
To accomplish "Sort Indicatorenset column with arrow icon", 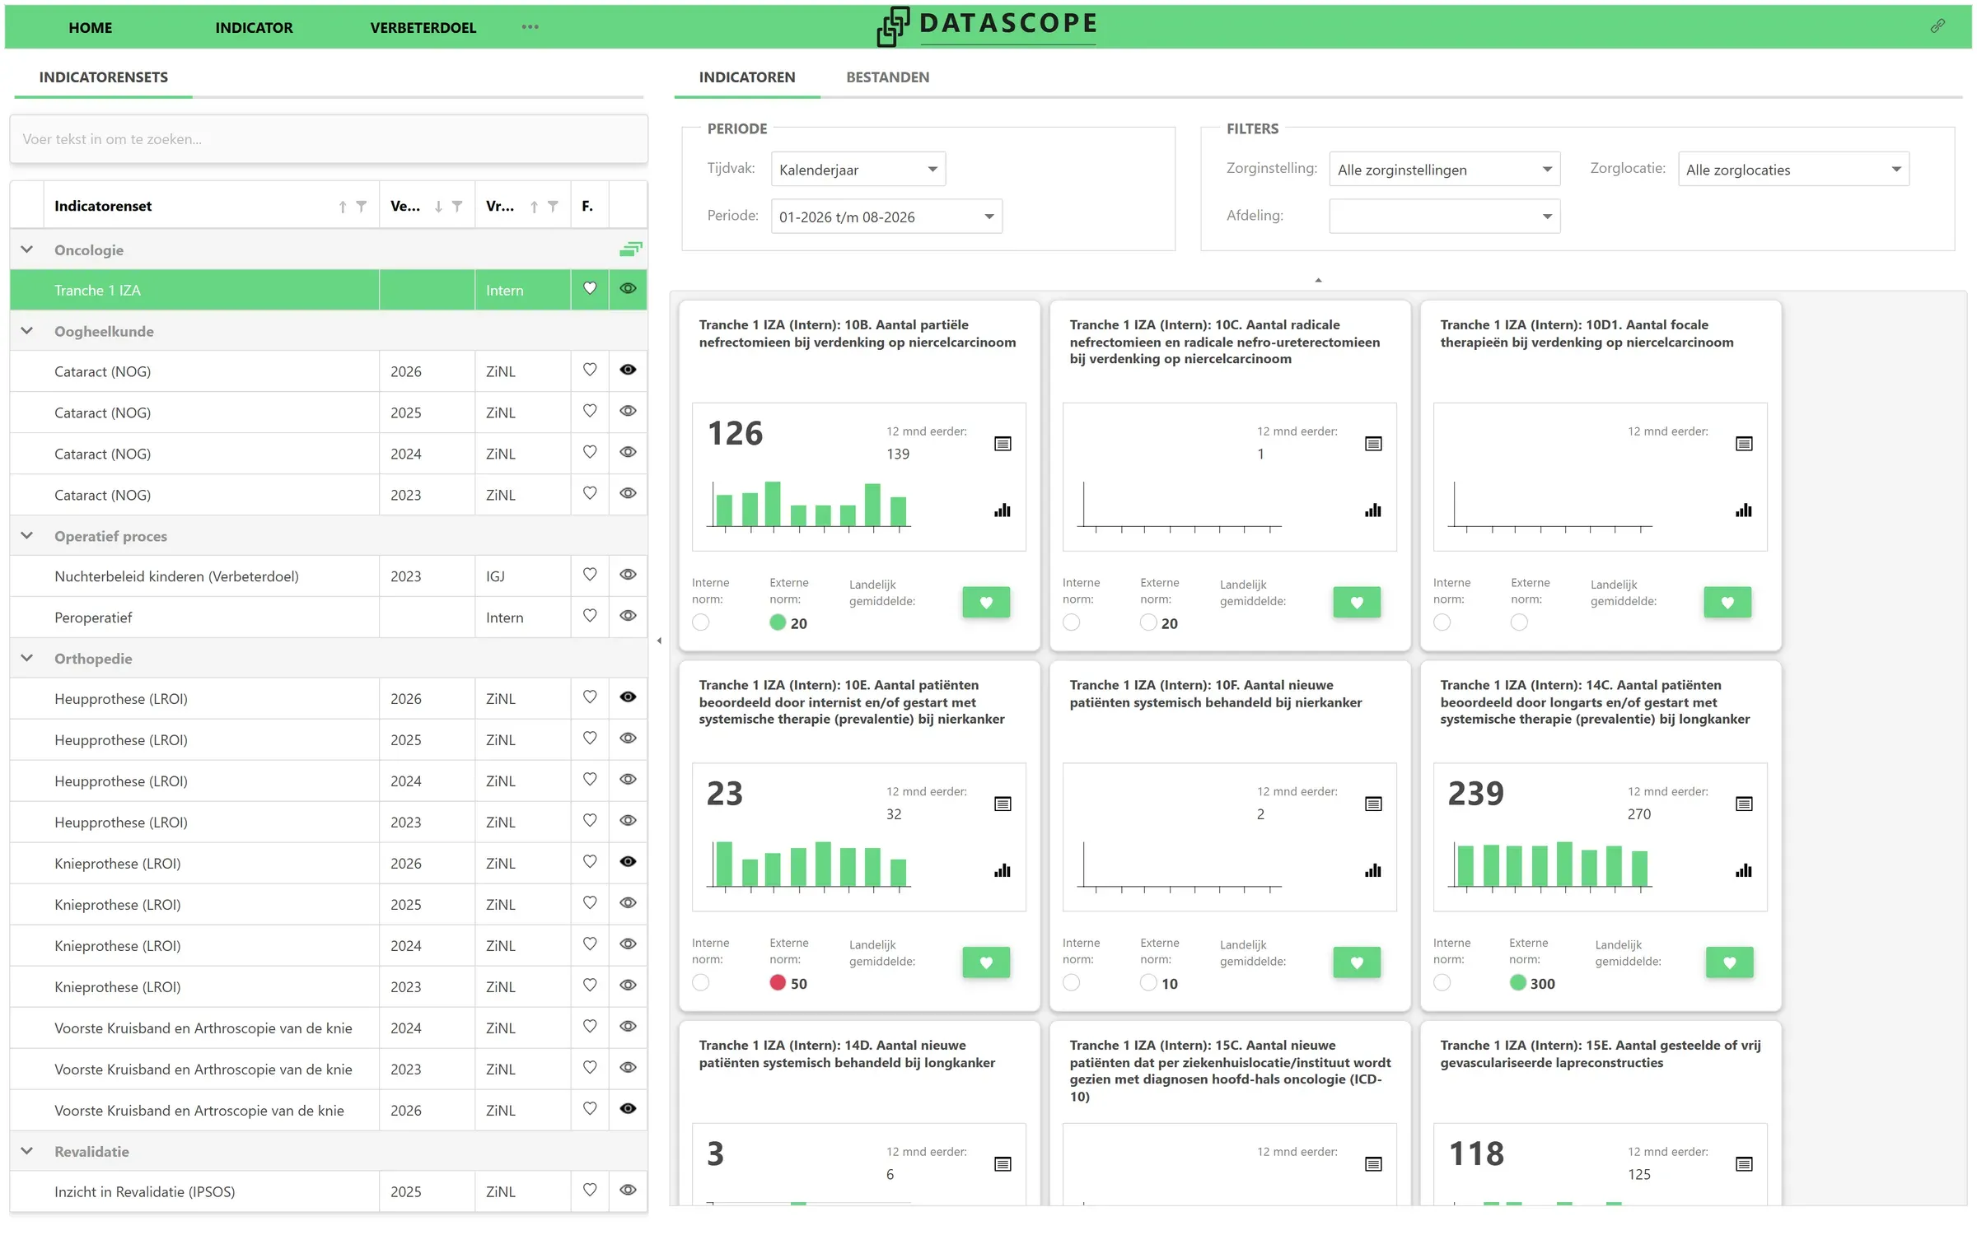I will (343, 207).
